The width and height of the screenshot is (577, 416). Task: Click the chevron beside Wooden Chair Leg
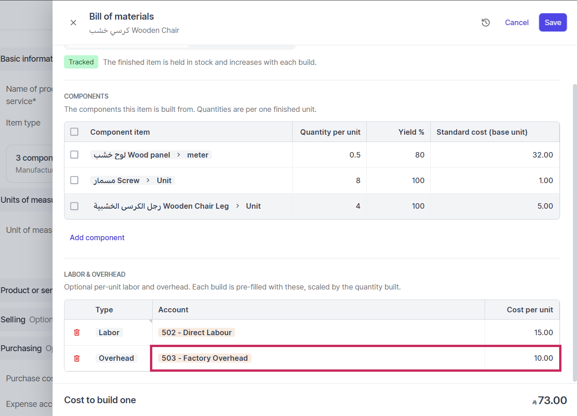(x=237, y=206)
